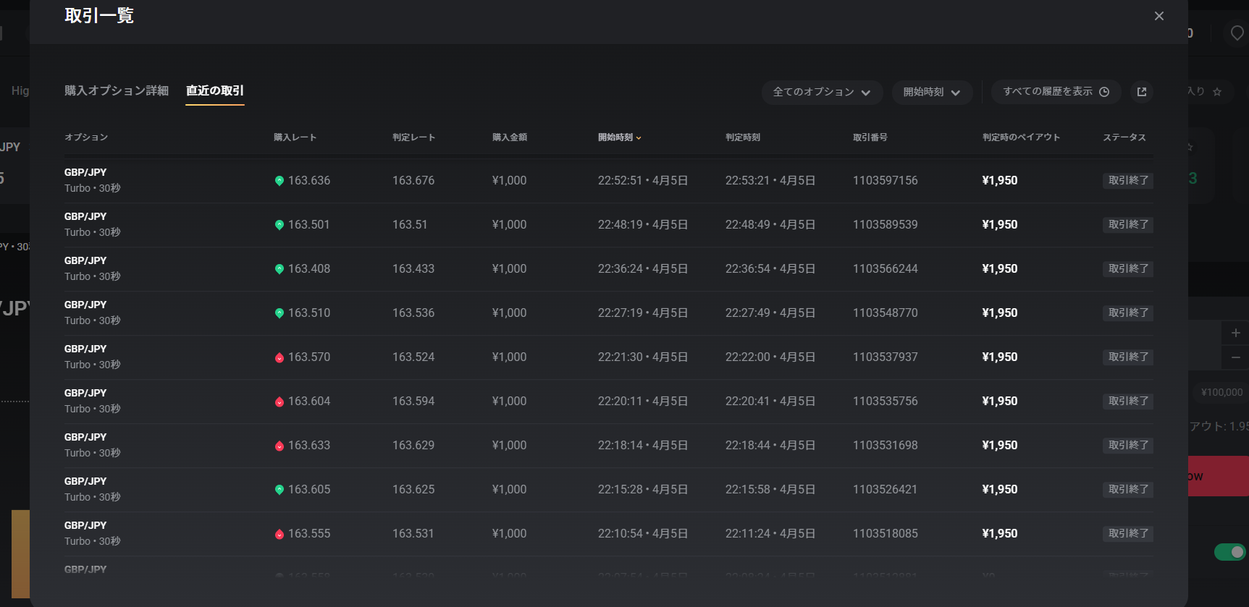Click green up arrow beside rate 163.636
This screenshot has height=607, width=1249.
(x=279, y=181)
